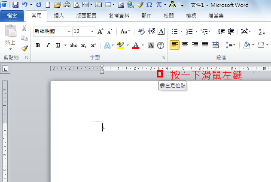Insert omega symbol from quick access toolbar

(x=149, y=5)
